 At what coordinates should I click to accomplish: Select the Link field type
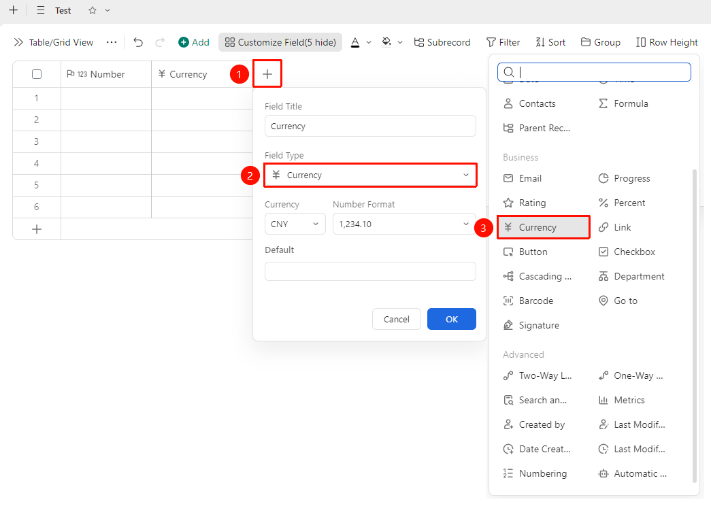(614, 227)
